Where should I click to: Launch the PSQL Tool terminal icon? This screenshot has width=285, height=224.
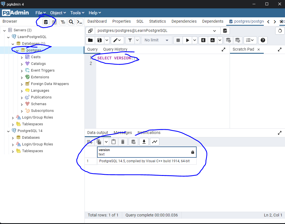[x=80, y=22]
